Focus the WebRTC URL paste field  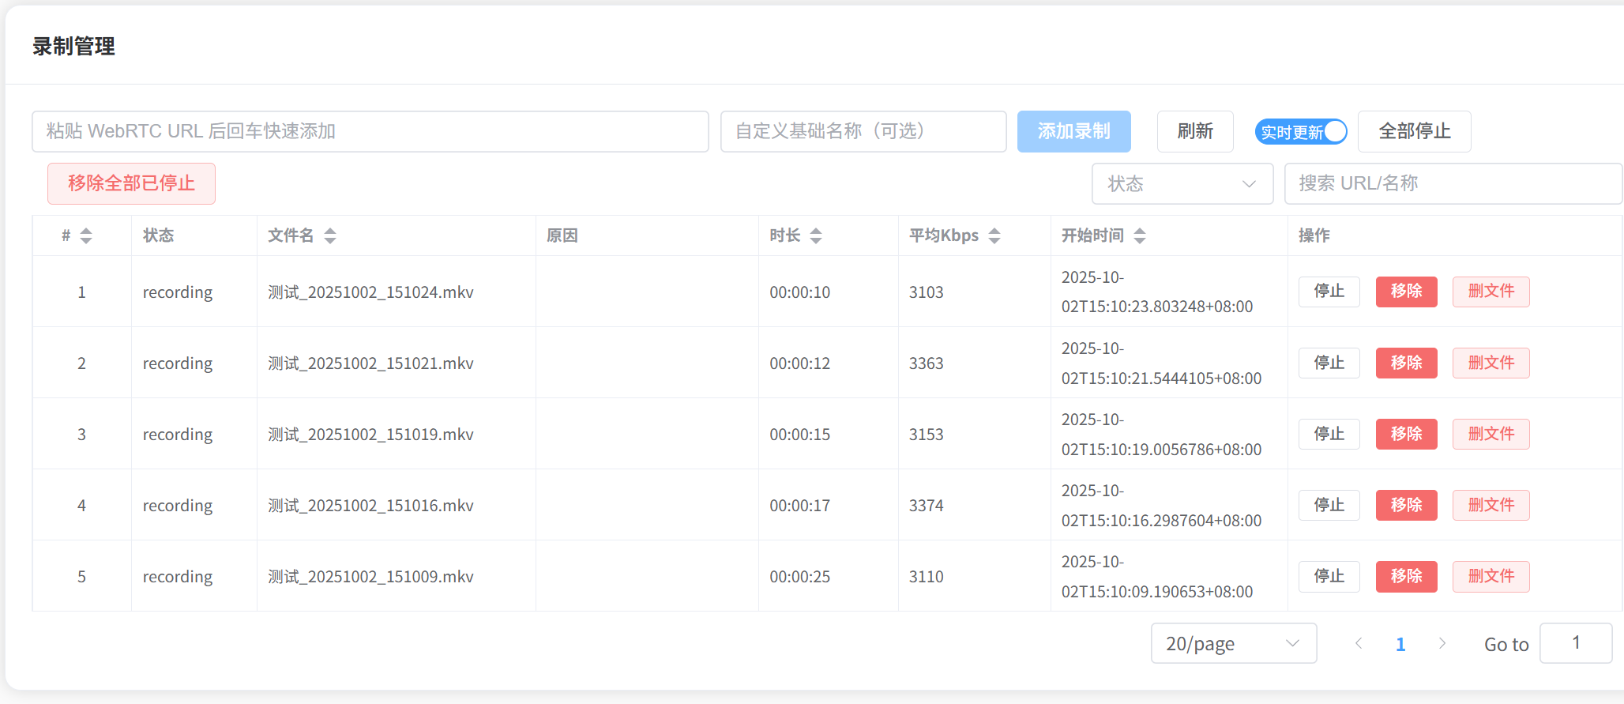[x=370, y=131]
